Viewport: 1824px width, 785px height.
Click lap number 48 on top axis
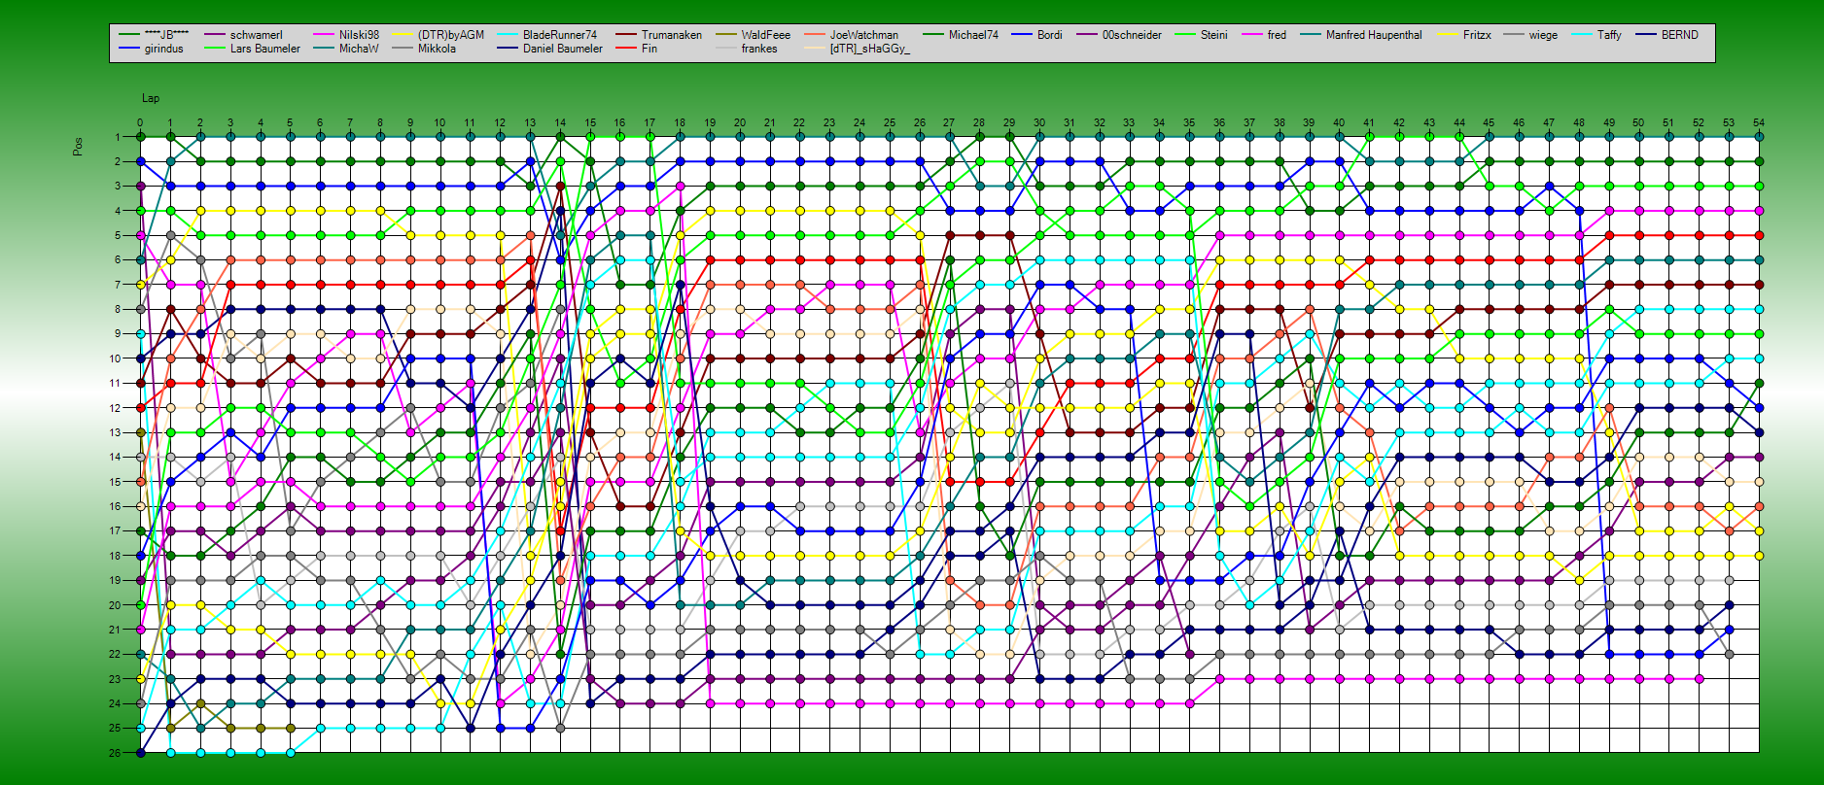click(x=1579, y=123)
